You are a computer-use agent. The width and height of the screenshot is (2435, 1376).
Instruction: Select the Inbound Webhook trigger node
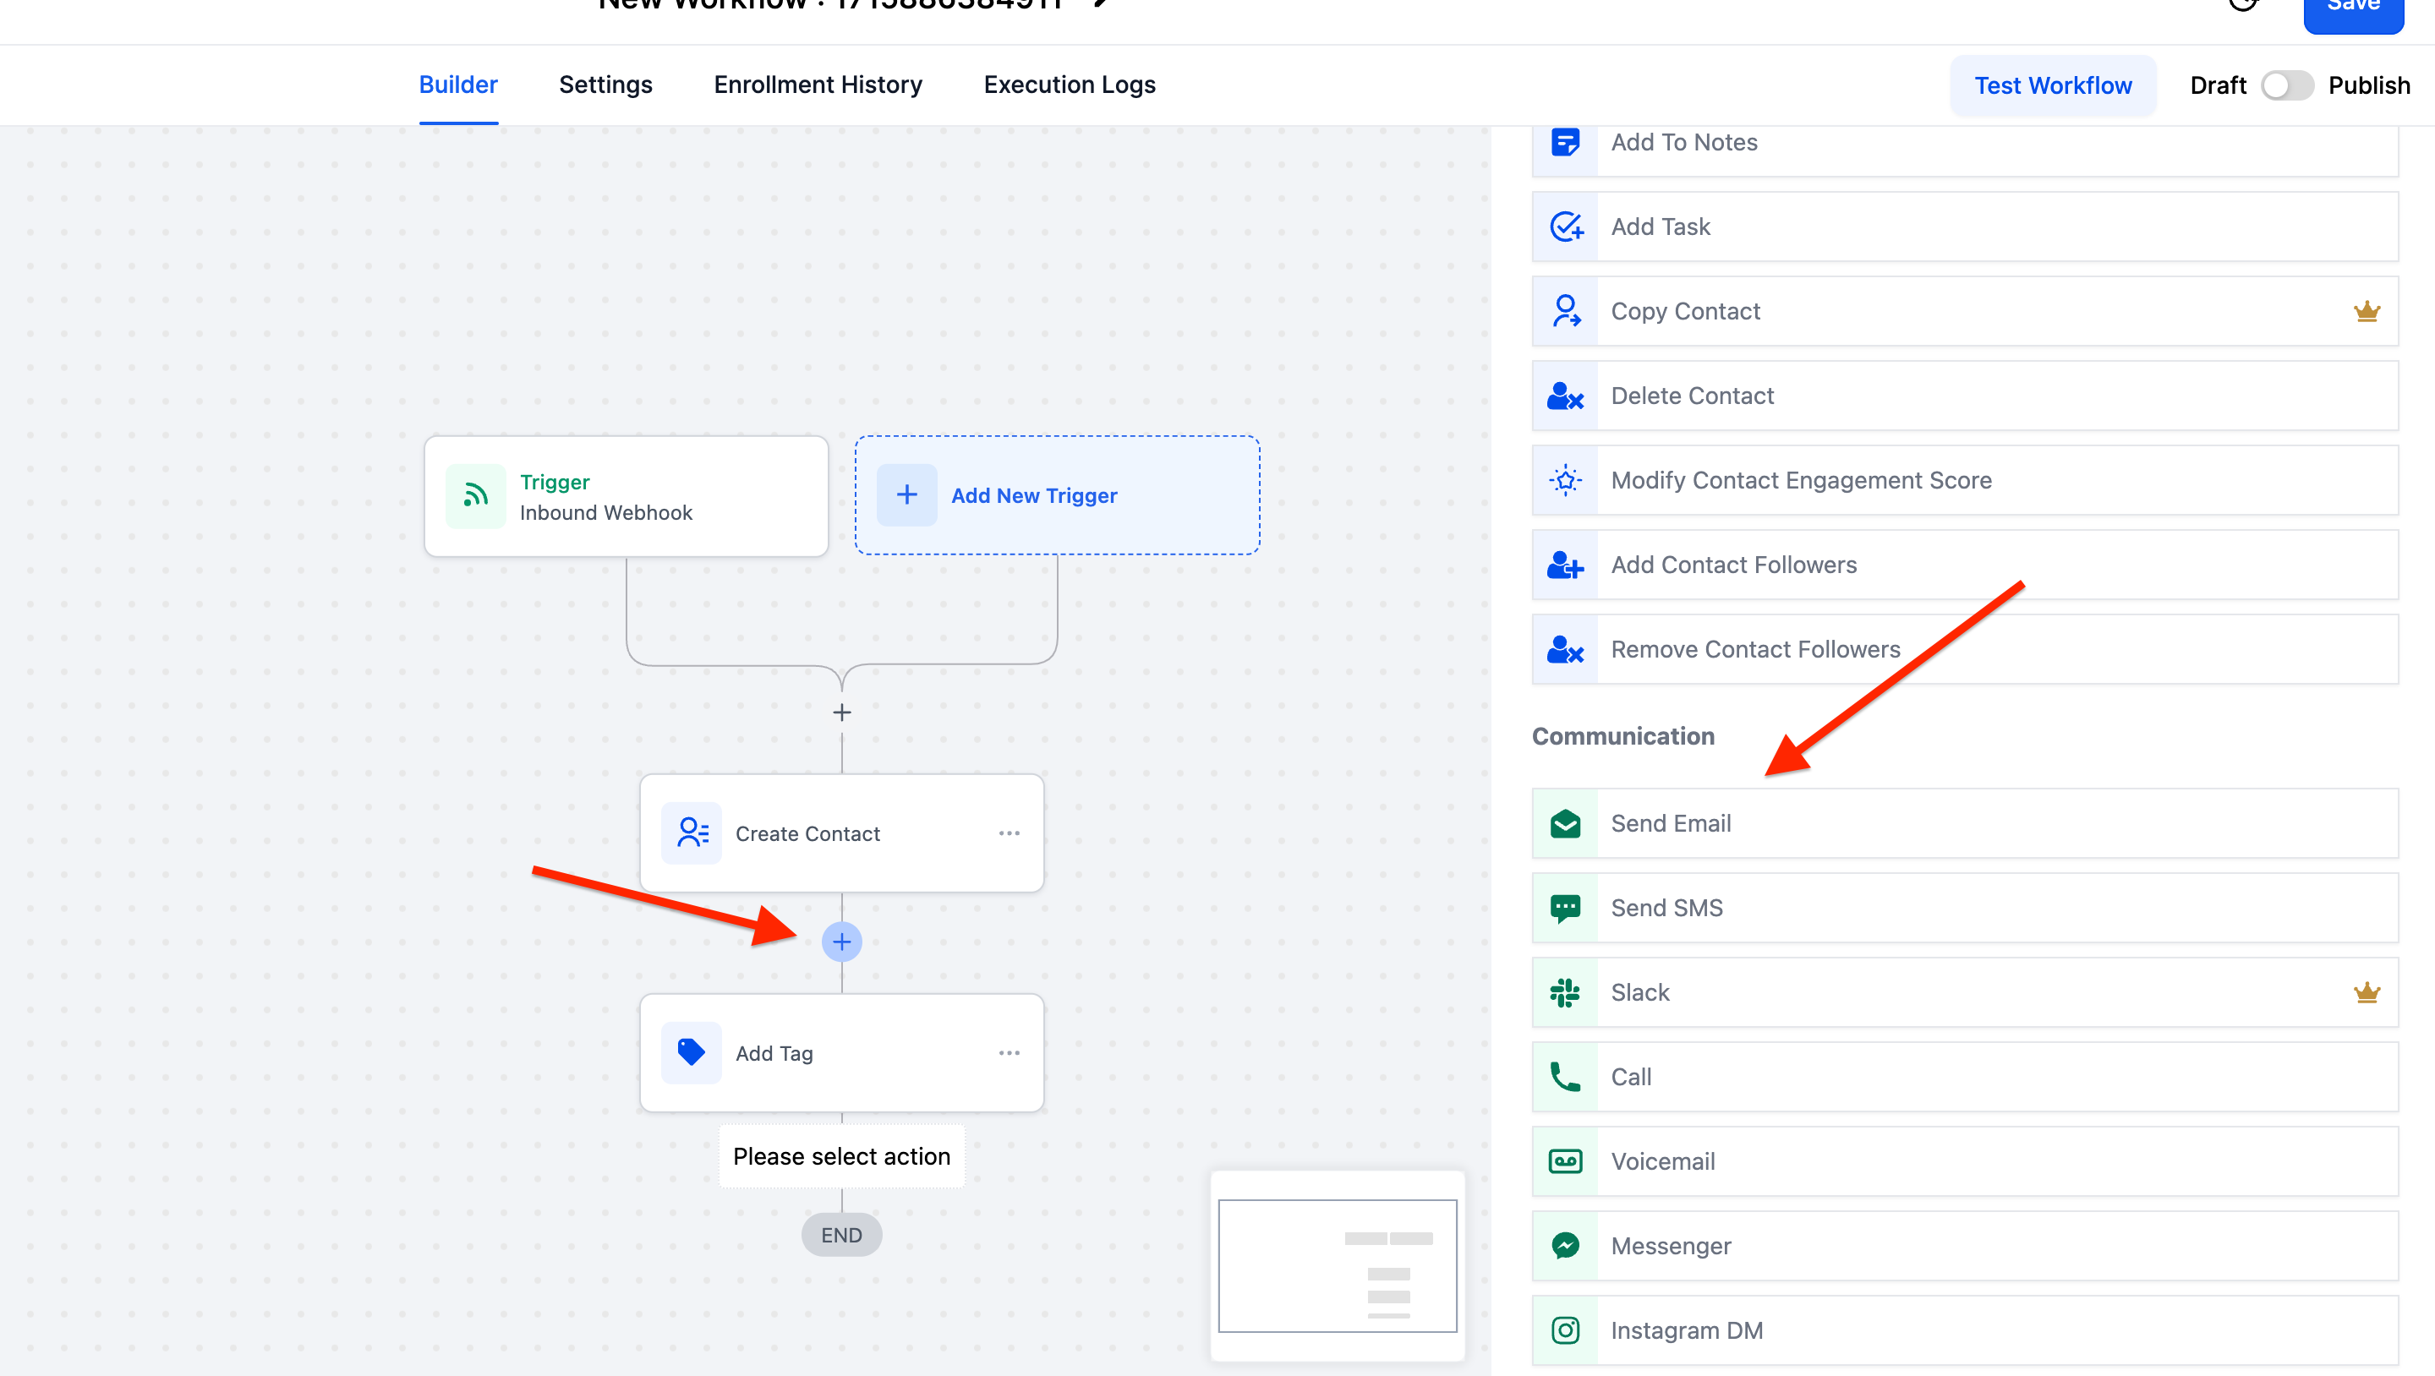(x=626, y=496)
